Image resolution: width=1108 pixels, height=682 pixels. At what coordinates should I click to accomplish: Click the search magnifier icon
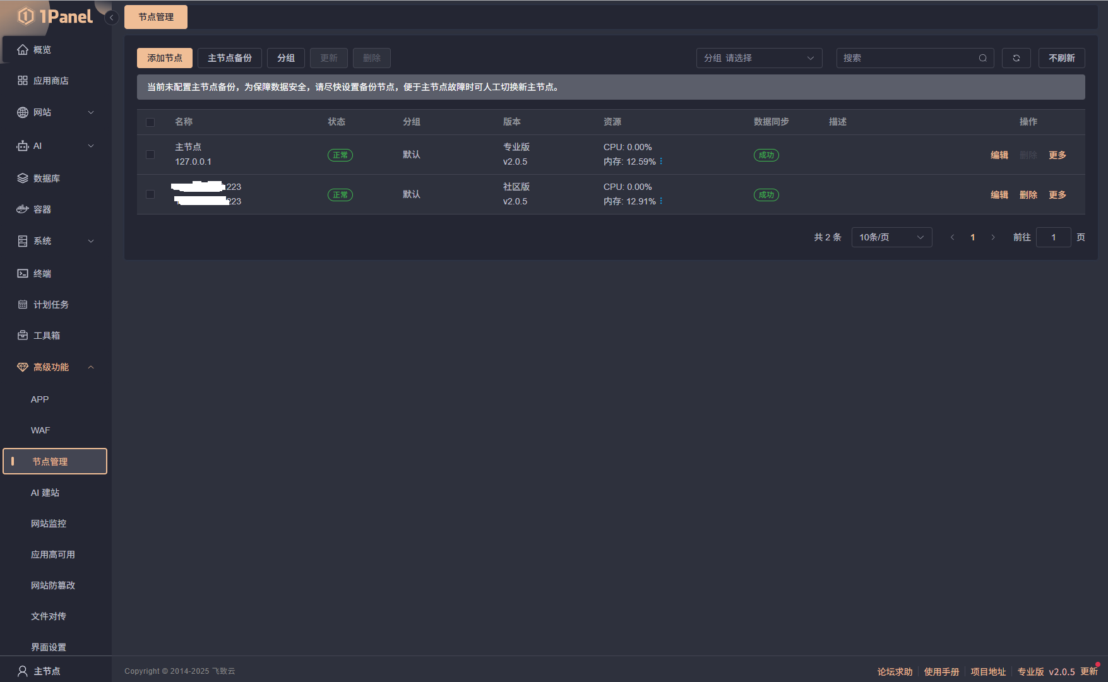coord(982,58)
